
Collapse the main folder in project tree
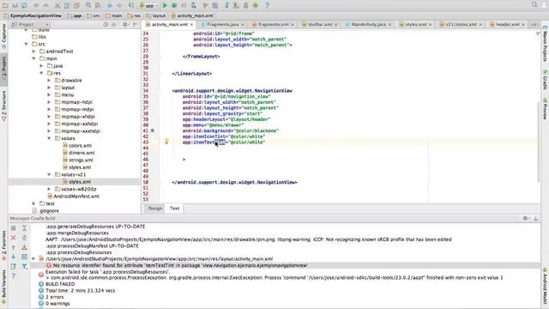coord(34,58)
